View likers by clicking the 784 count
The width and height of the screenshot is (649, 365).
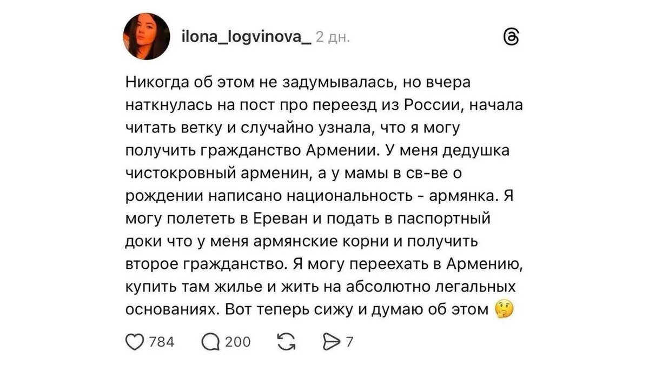point(161,342)
